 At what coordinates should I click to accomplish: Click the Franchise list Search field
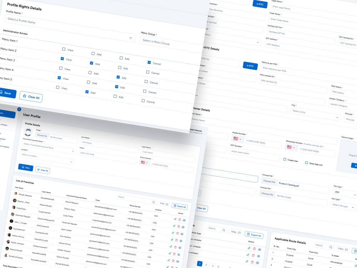tap(137, 199)
